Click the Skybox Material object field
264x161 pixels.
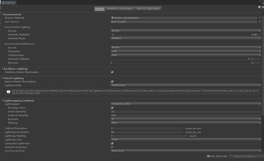pyautogui.click(x=184, y=18)
